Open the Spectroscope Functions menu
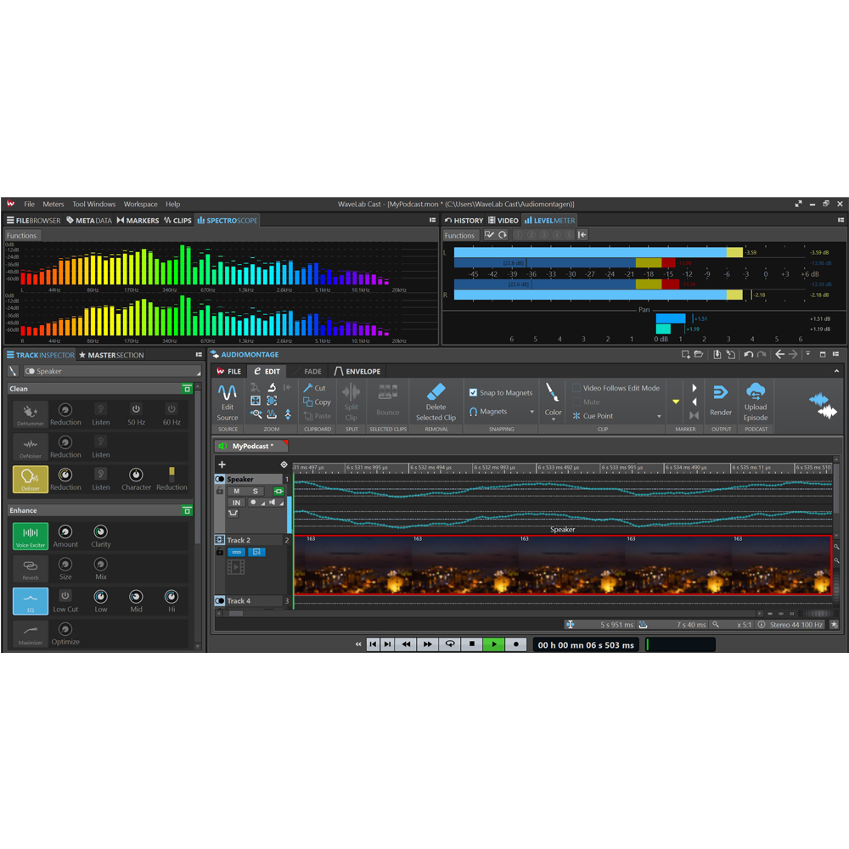This screenshot has height=849, width=849. pos(22,235)
